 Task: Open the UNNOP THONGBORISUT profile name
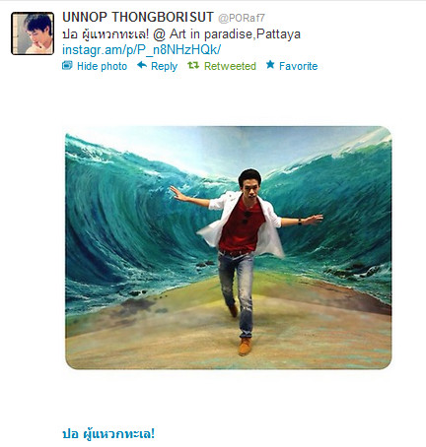coord(138,18)
